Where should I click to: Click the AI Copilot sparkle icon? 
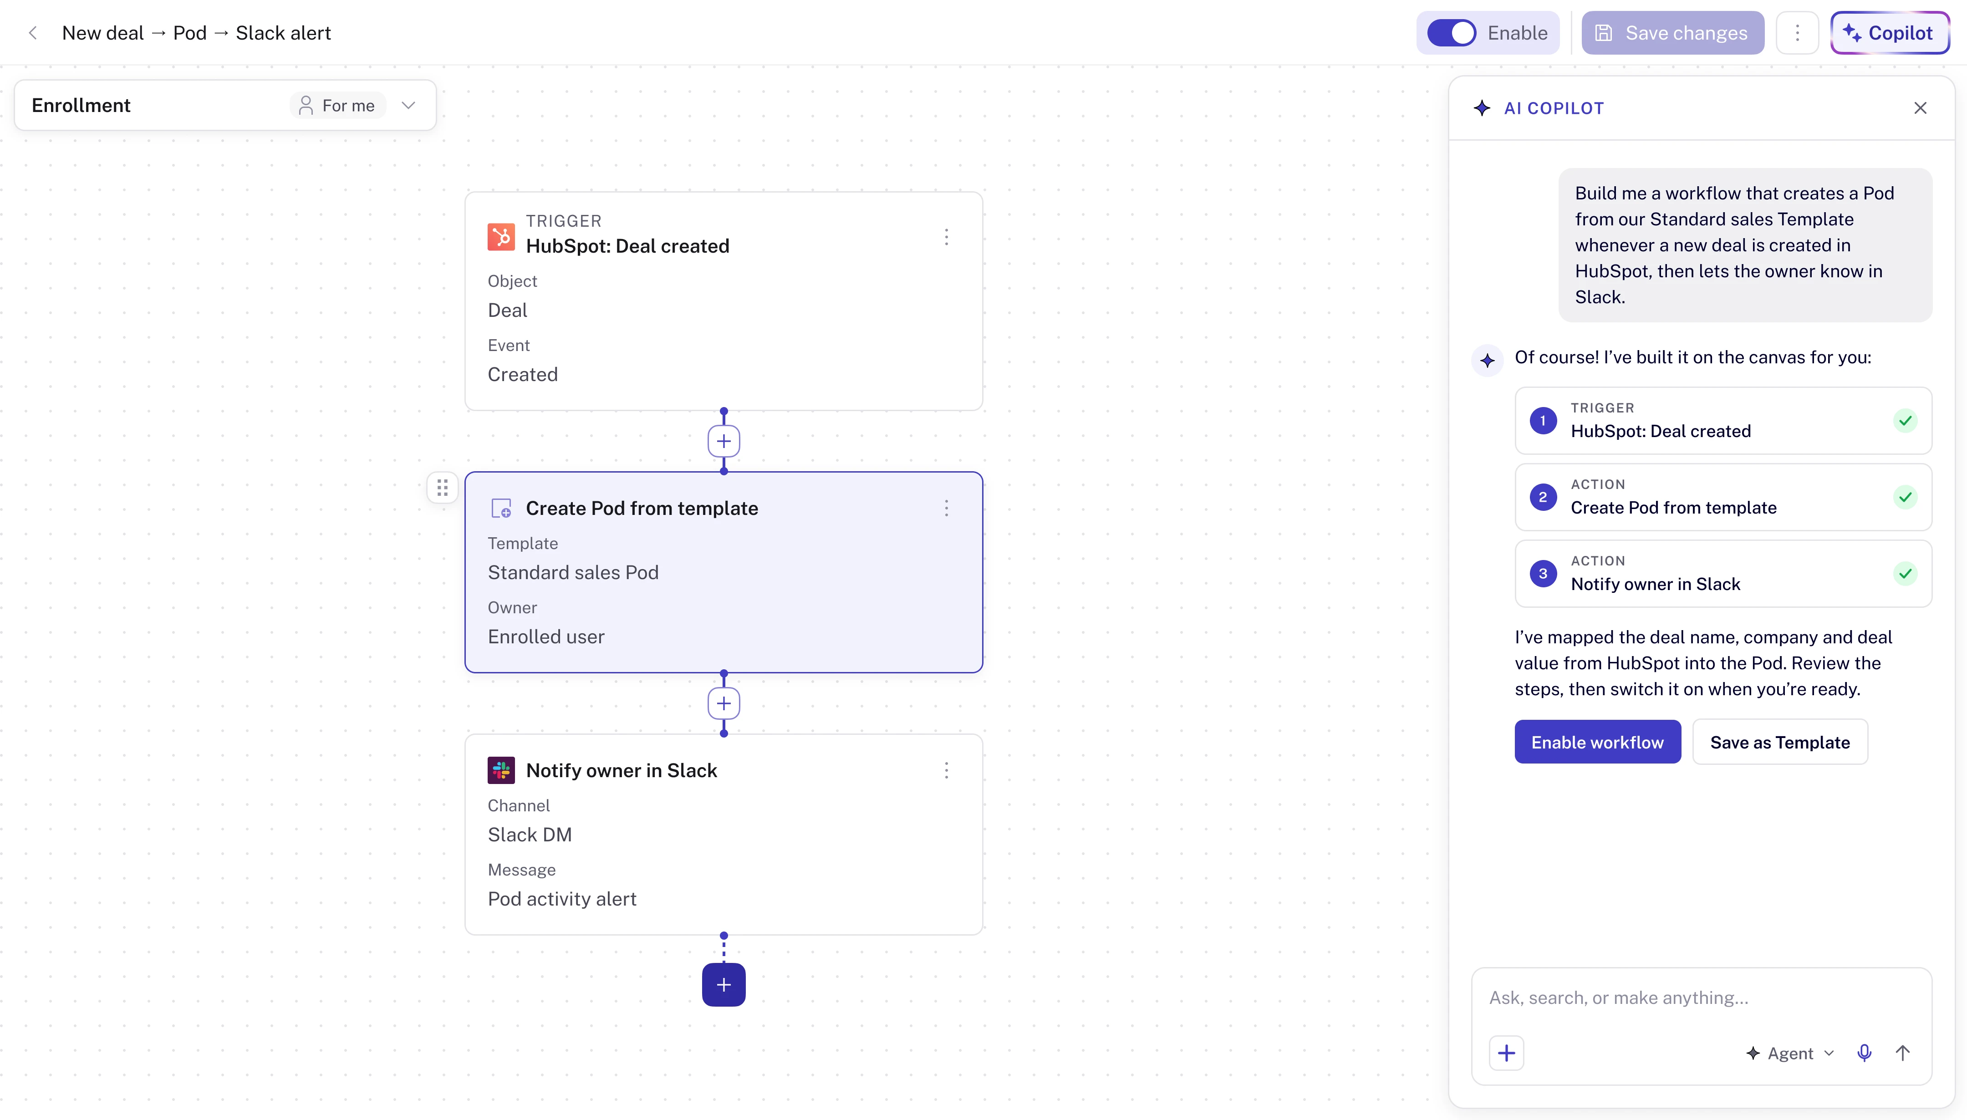[x=1482, y=108]
